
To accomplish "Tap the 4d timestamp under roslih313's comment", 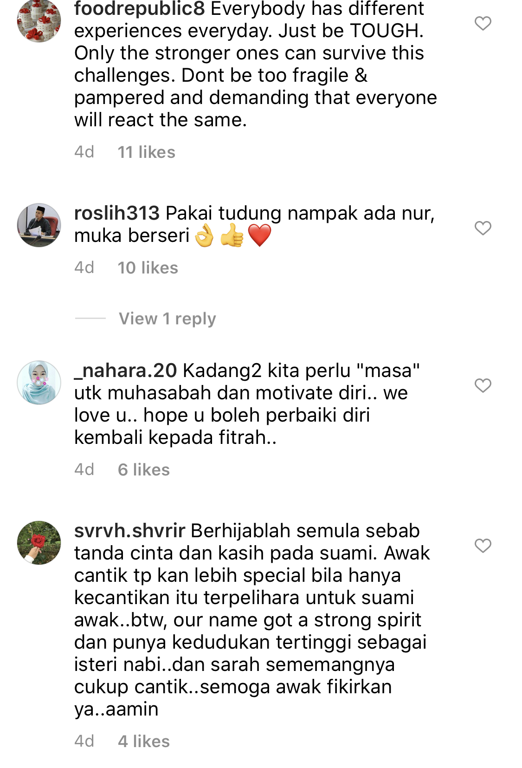I will tap(84, 267).
